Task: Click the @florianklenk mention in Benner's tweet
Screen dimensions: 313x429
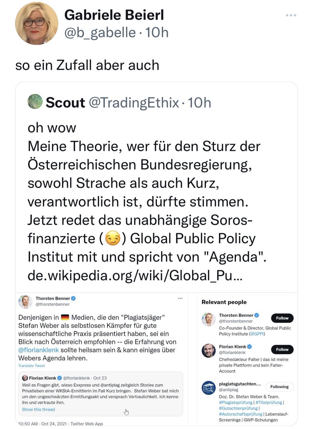Action: coord(38,350)
